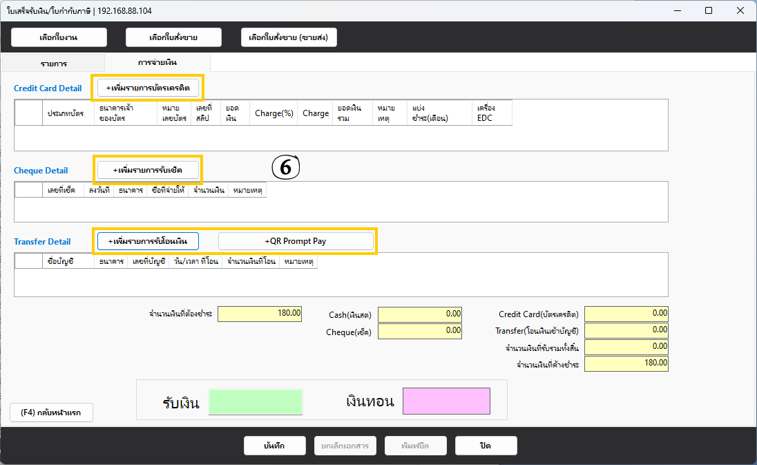The image size is (757, 465).
Task: Click the ประเภทบัตร column header
Action: click(66, 113)
